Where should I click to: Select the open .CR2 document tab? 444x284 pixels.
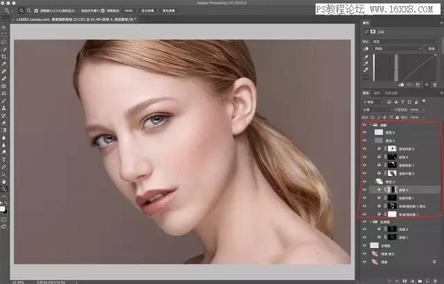click(76, 19)
